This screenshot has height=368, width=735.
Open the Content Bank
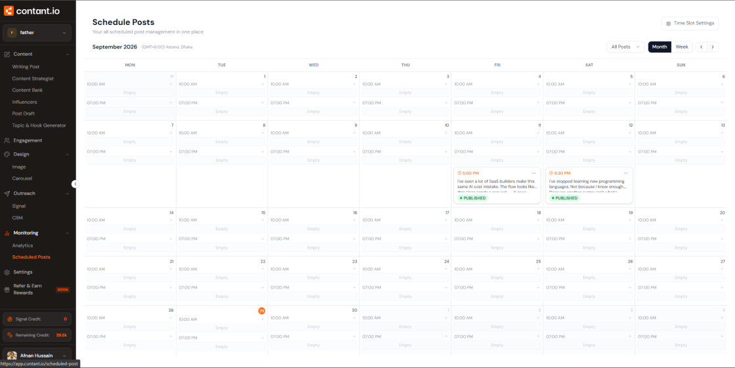coord(28,90)
